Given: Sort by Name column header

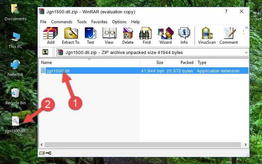Looking at the screenshot, I should click(x=89, y=63).
